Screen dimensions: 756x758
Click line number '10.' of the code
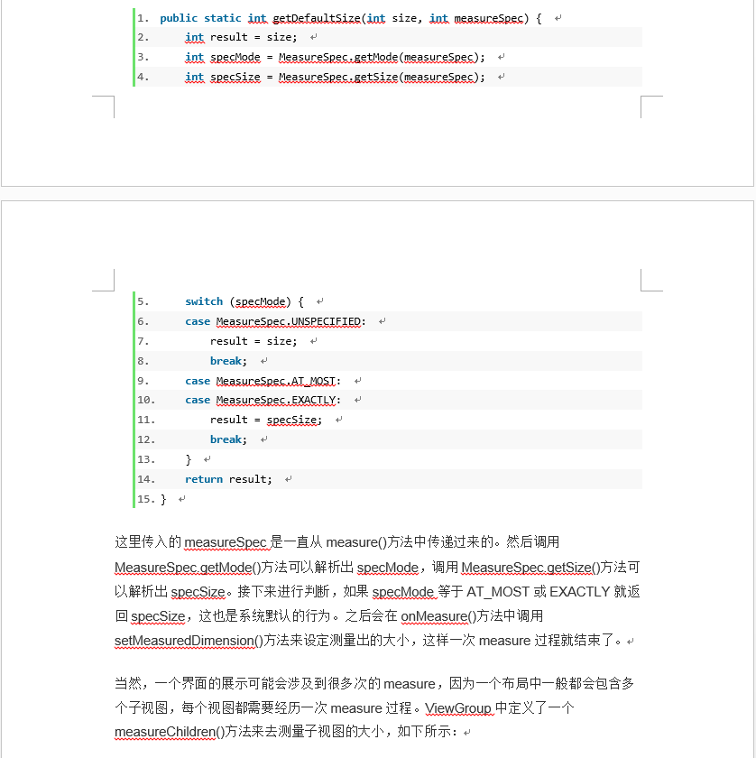(146, 401)
